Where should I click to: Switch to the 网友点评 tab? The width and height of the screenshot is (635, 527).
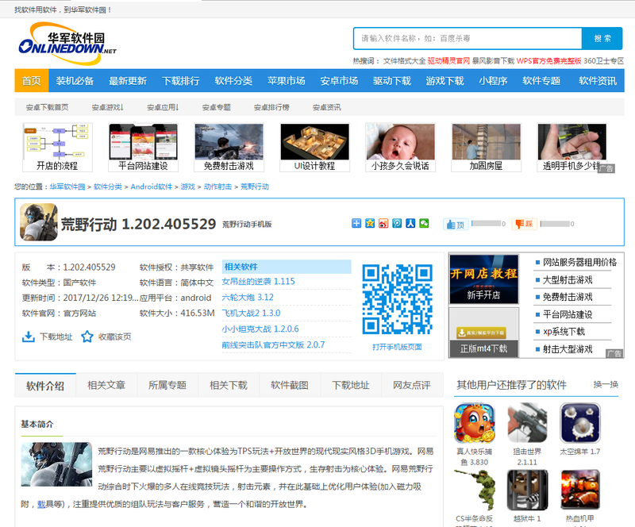[x=412, y=385]
